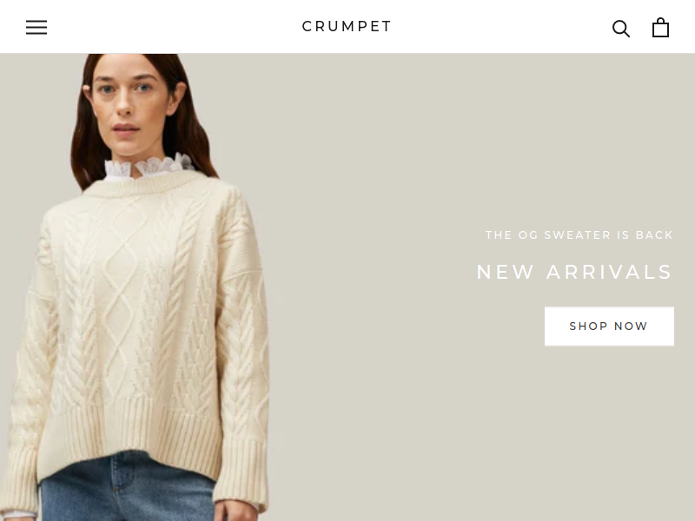Go to the CRUMPET logo homepage
This screenshot has width=695, height=521.
tap(347, 27)
